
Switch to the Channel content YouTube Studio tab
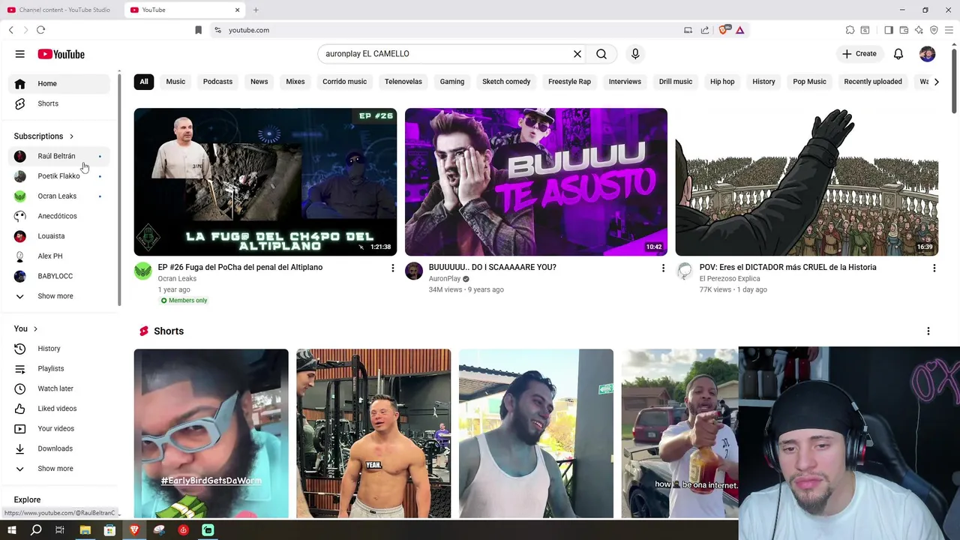coord(61,10)
